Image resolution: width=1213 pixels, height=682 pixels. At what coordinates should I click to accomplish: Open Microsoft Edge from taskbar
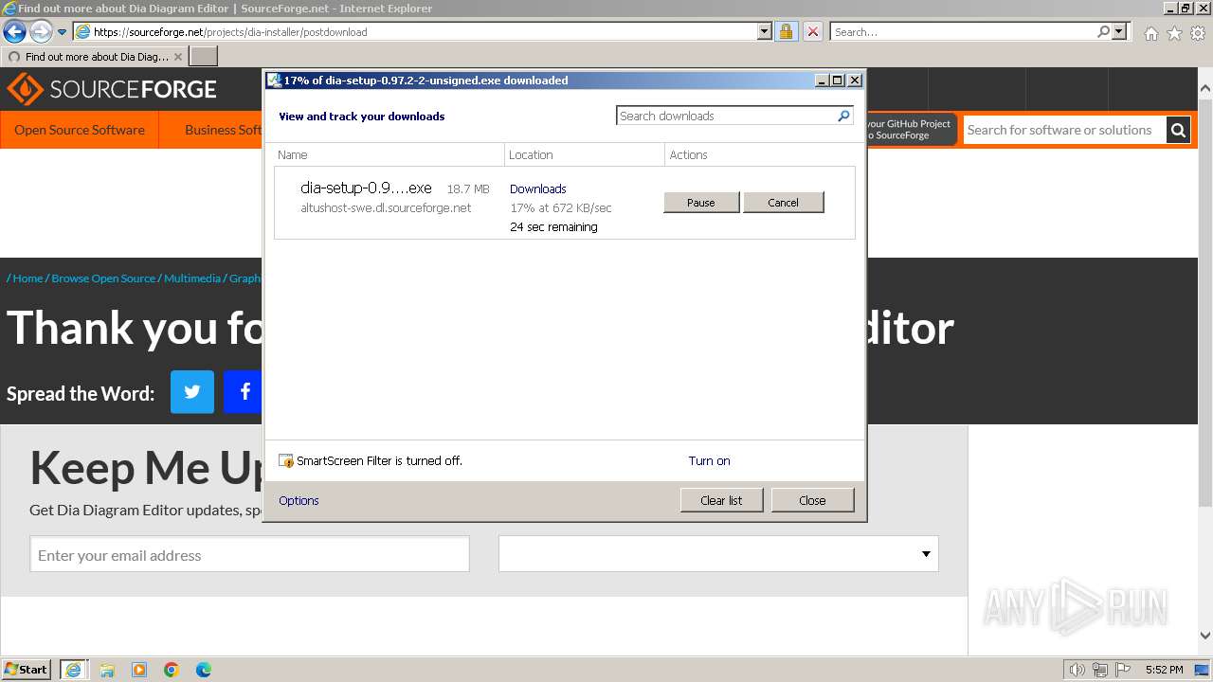point(204,670)
